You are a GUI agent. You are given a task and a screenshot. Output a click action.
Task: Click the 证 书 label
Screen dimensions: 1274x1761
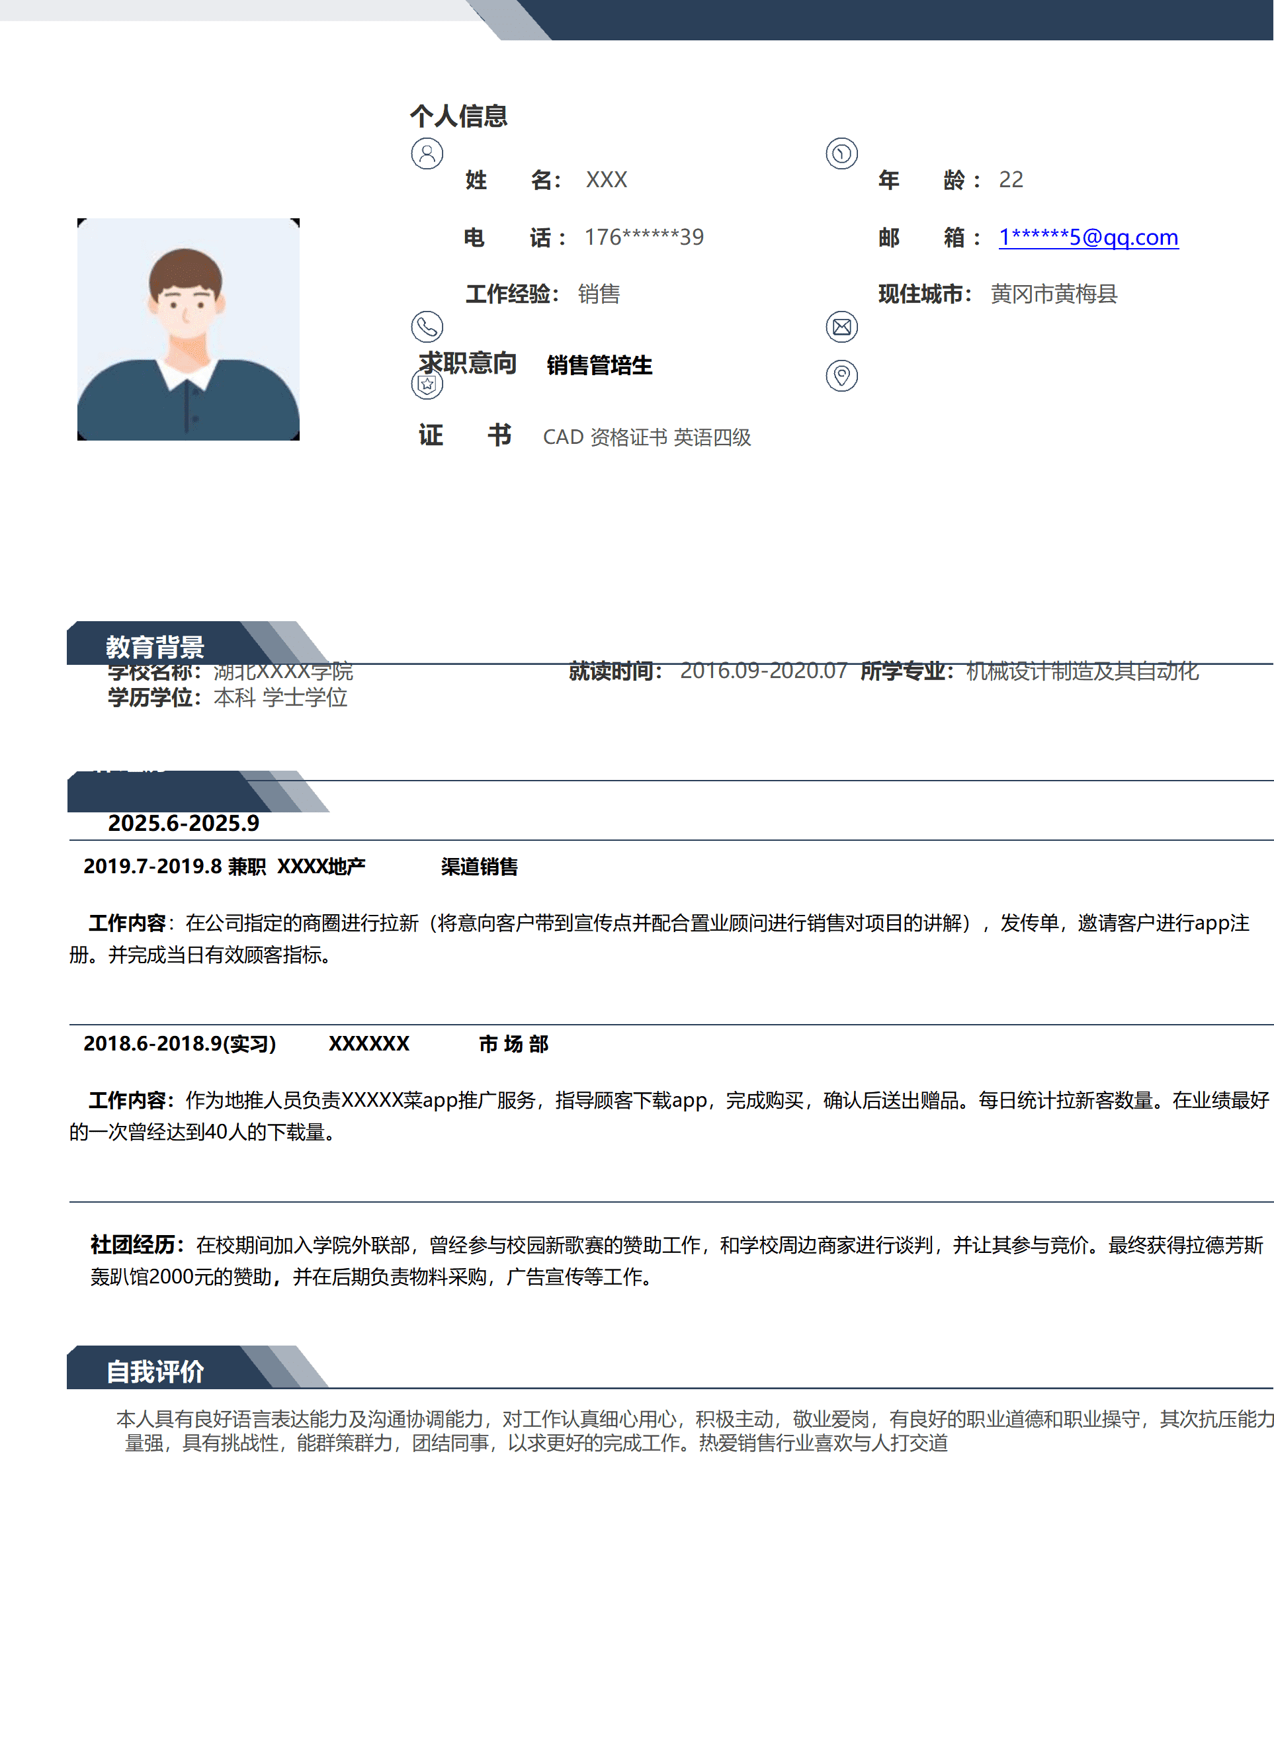[465, 435]
